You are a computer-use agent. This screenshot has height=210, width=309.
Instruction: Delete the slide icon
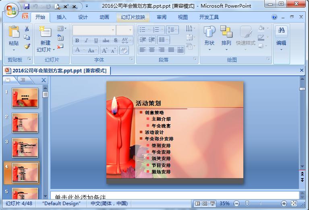point(60,46)
